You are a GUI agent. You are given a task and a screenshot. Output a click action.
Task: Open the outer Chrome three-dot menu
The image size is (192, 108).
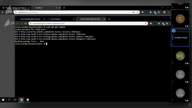click(x=169, y=12)
